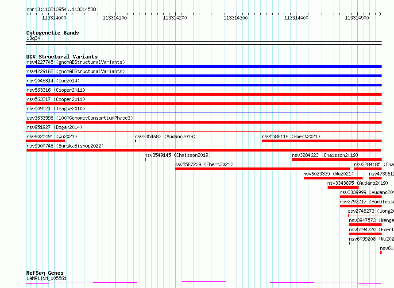394x288 pixels.
Task: Click the blue bar under nsv1048814
Action: pyautogui.click(x=204, y=85)
